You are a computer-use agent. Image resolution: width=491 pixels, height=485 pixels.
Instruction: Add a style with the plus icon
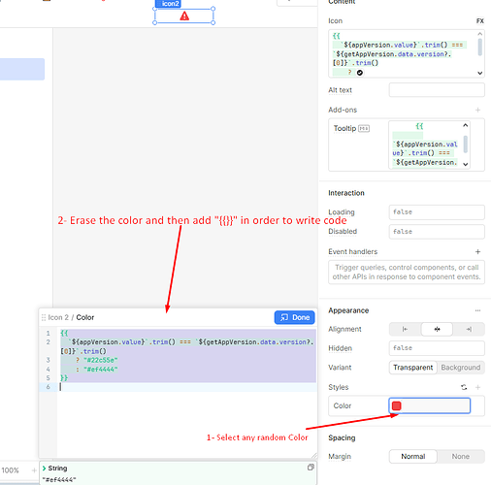(x=477, y=387)
